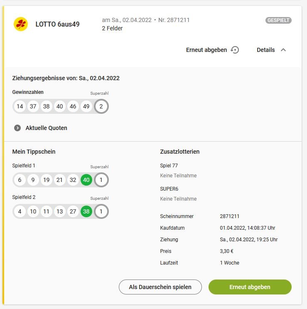Click the LOTTO 6aus49 title text

point(58,24)
